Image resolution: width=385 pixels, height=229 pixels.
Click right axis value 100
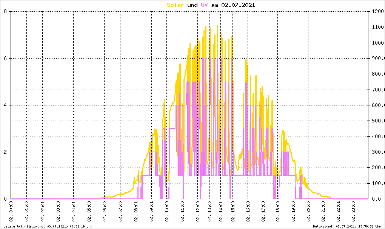coord(378,183)
